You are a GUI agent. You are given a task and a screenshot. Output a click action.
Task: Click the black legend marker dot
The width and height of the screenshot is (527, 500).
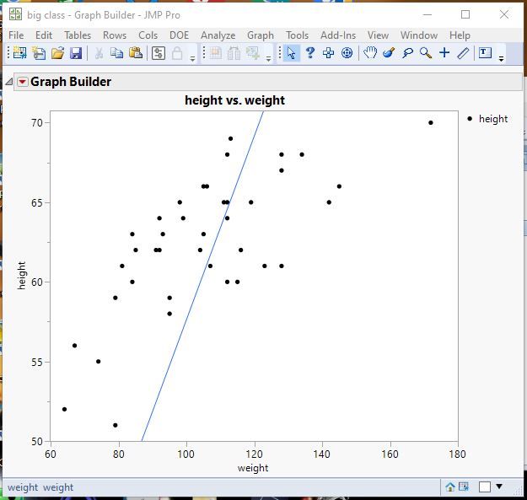[x=470, y=119]
